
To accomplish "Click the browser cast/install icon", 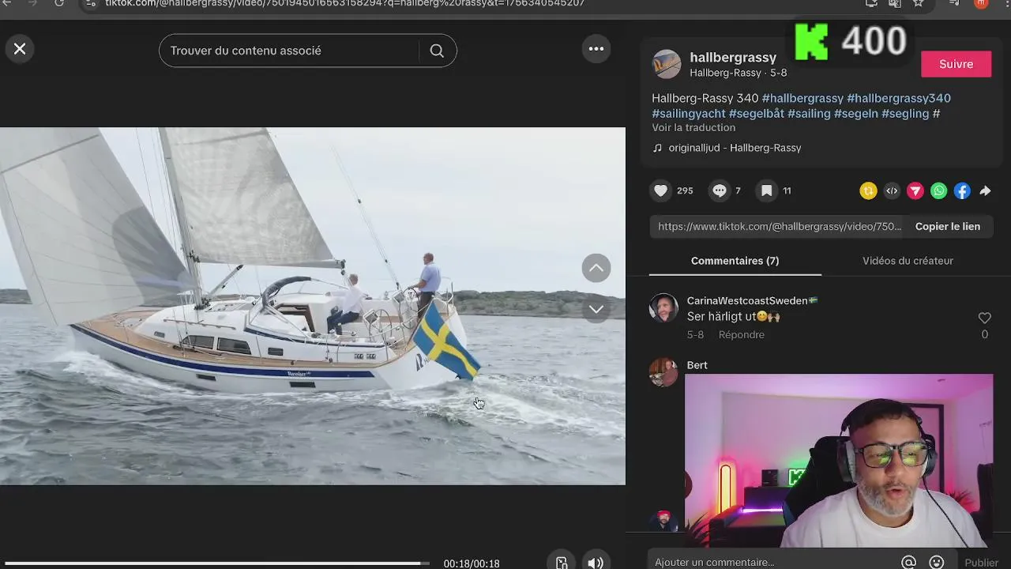I will pyautogui.click(x=871, y=3).
